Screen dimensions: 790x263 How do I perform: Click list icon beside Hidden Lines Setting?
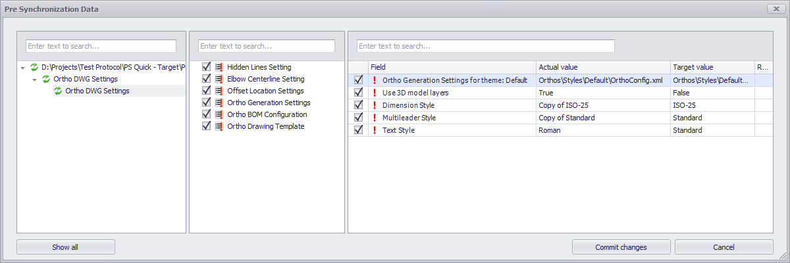pyautogui.click(x=219, y=67)
